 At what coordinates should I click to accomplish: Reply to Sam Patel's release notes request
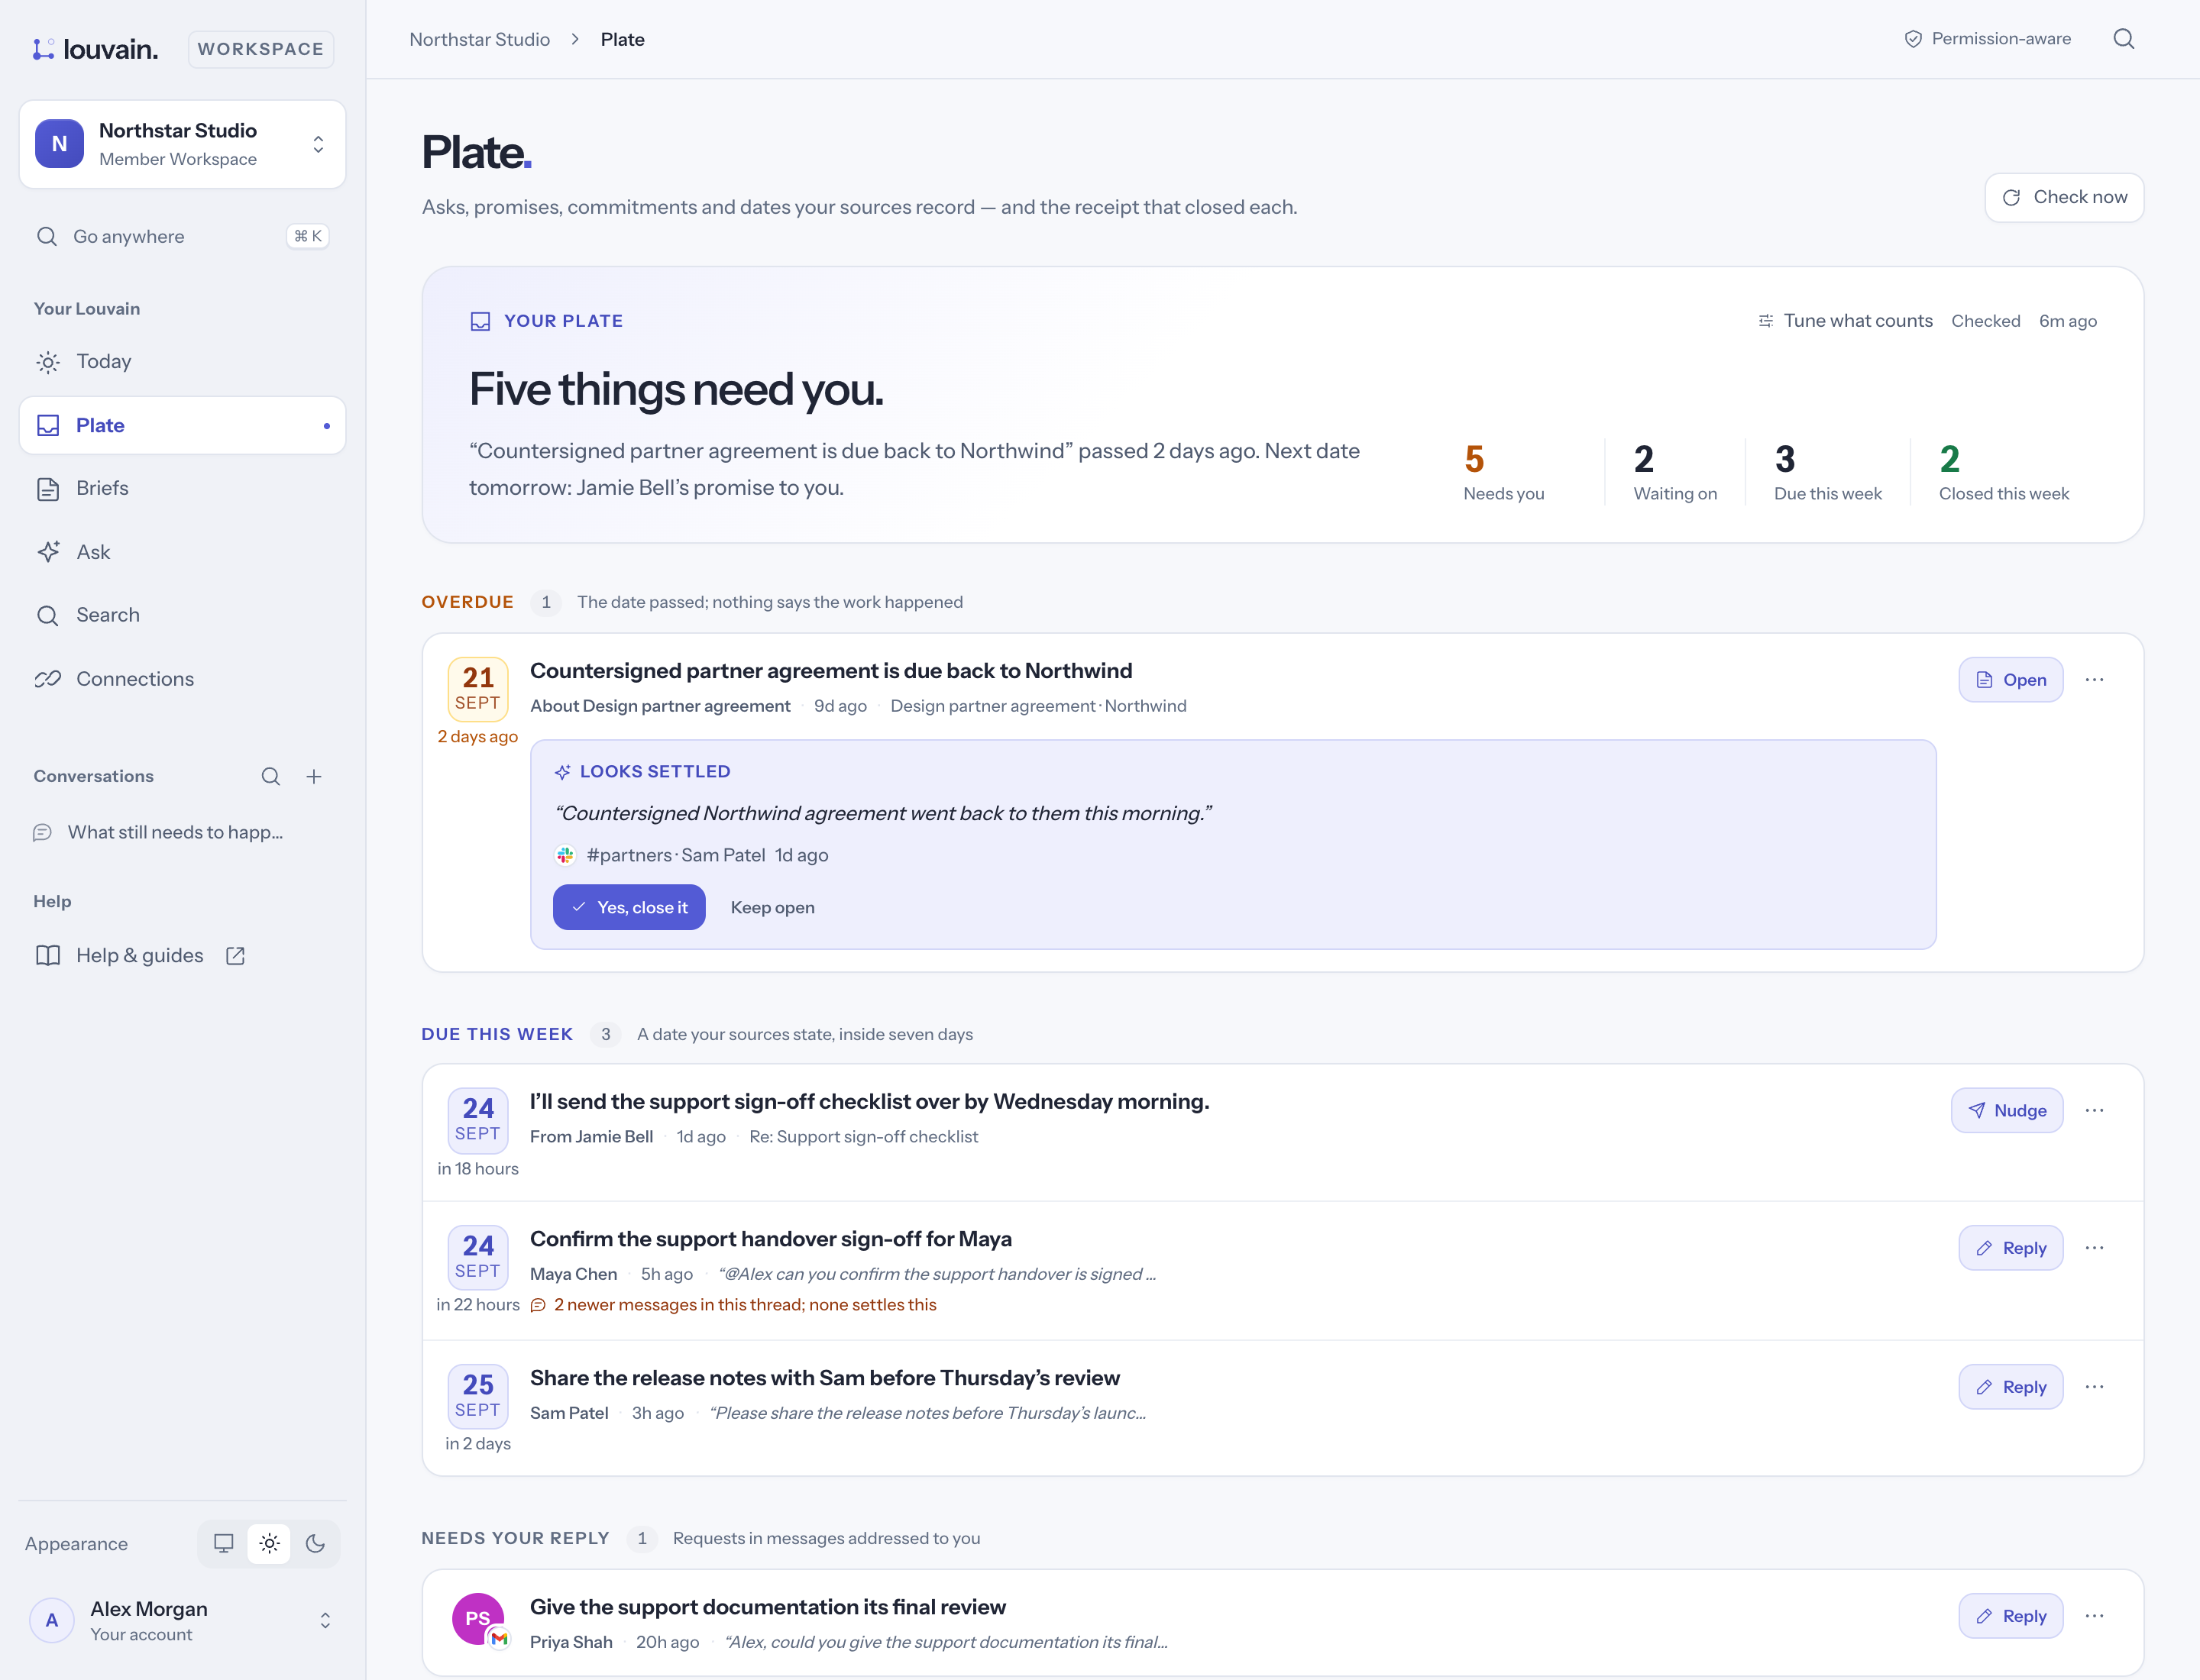[x=2010, y=1387]
